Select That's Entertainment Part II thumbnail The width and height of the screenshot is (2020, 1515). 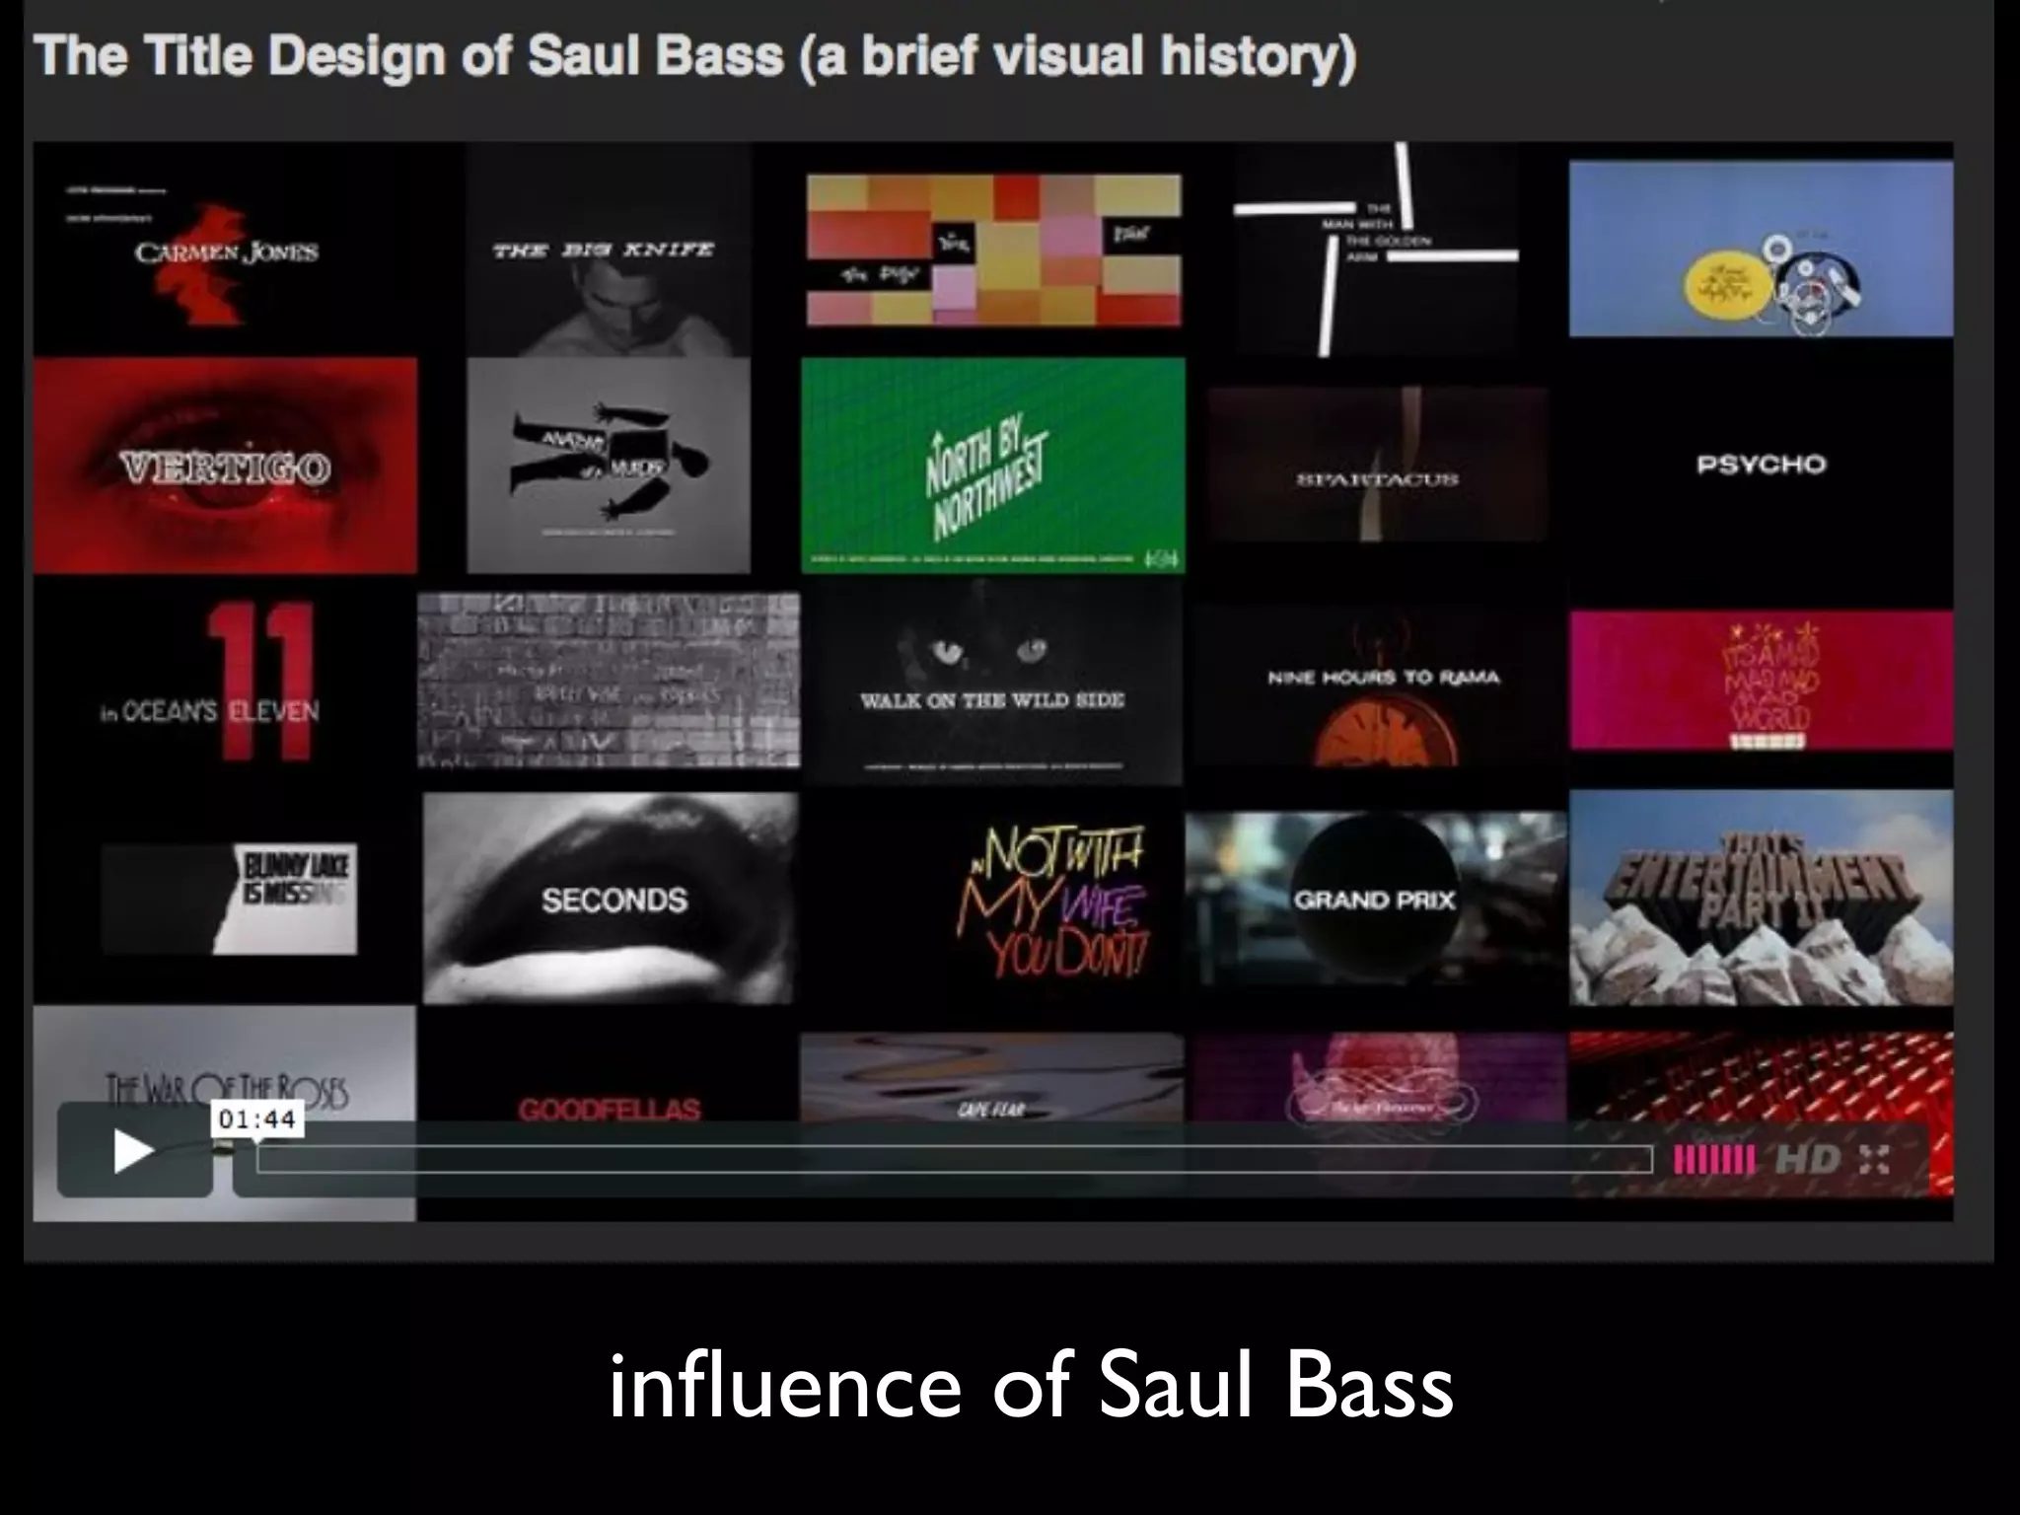click(1761, 899)
